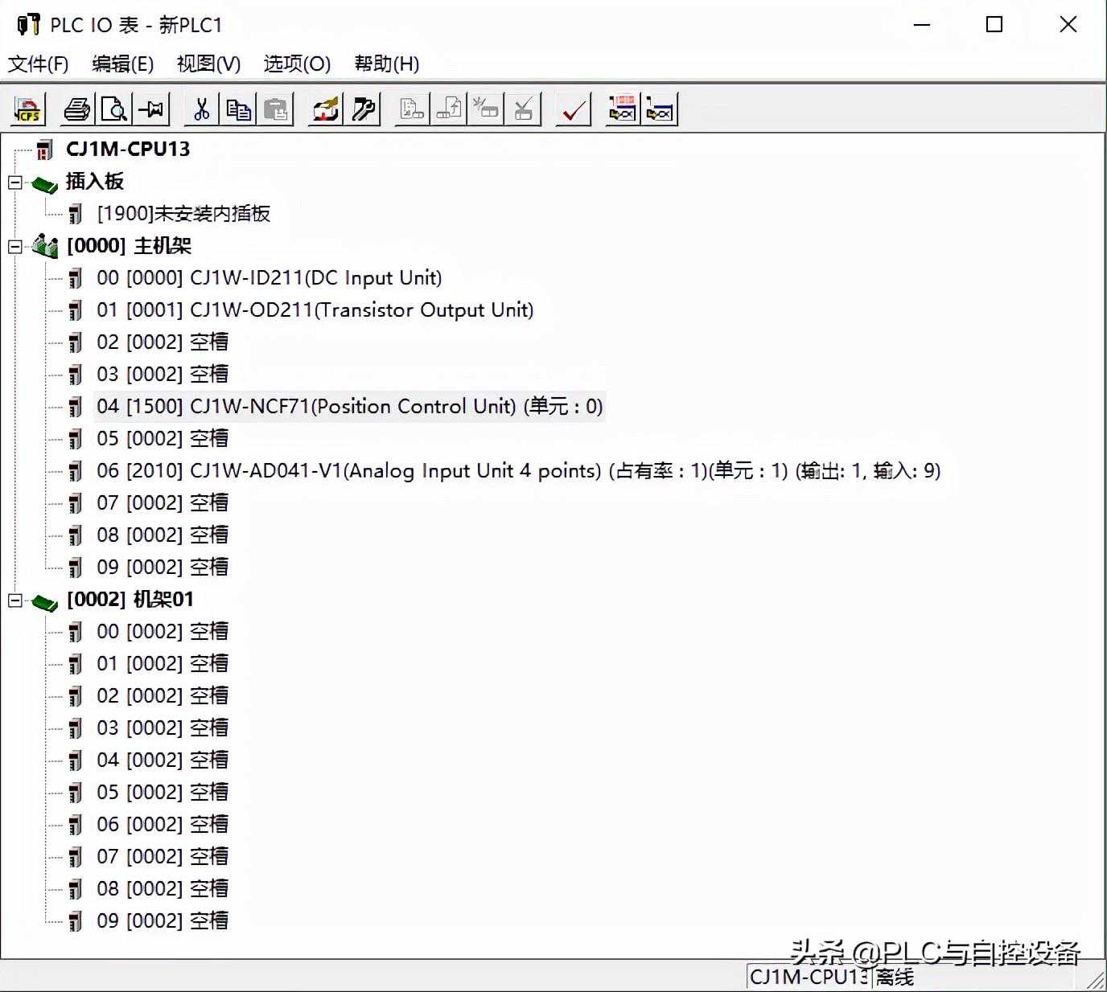This screenshot has width=1107, height=992.
Task: Open the 视图(V) menu
Action: click(208, 64)
